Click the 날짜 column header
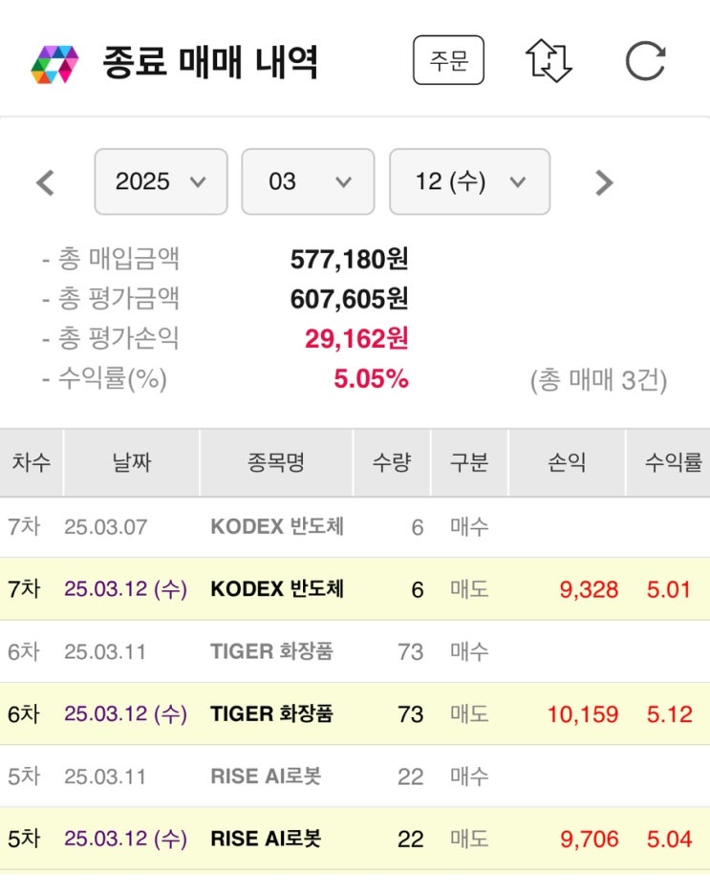710x893 pixels. point(131,463)
